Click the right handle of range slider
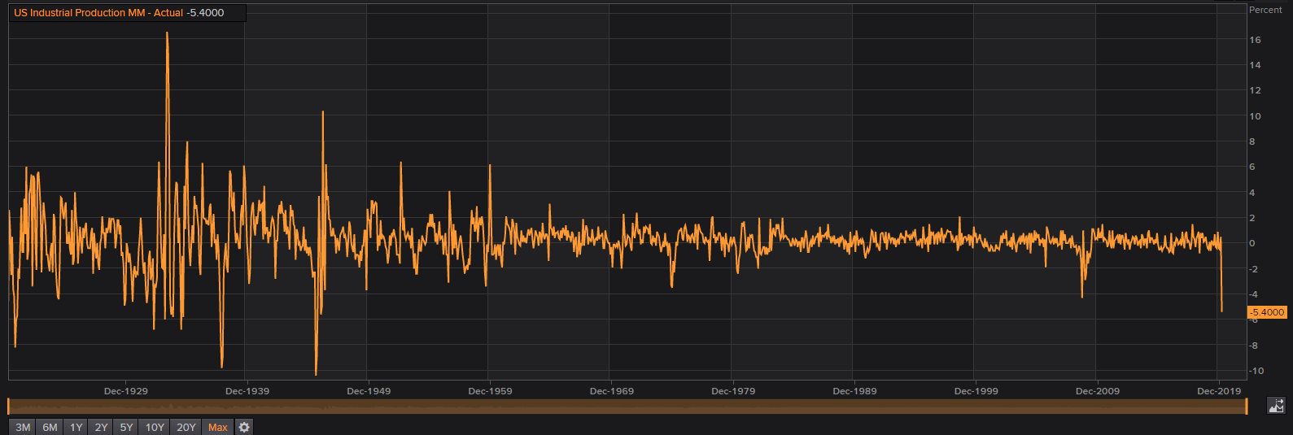1293x435 pixels. click(1247, 407)
